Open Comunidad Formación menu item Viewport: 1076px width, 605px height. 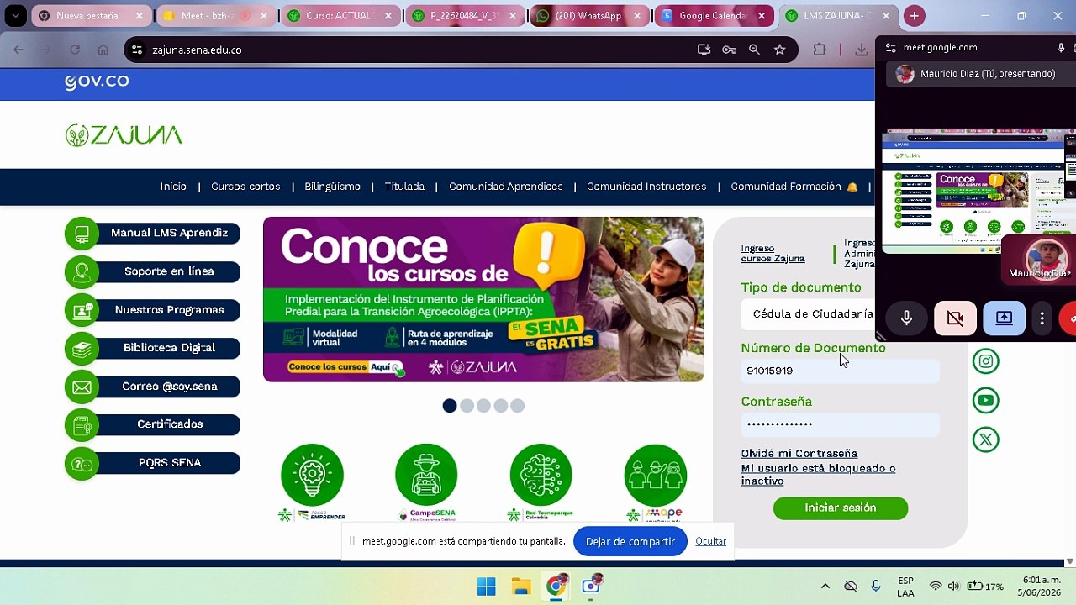(794, 187)
